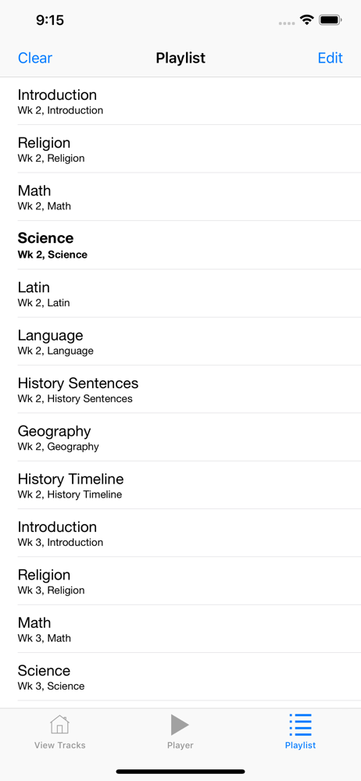
Task: Tap Edit to modify the playlist
Action: coord(330,59)
